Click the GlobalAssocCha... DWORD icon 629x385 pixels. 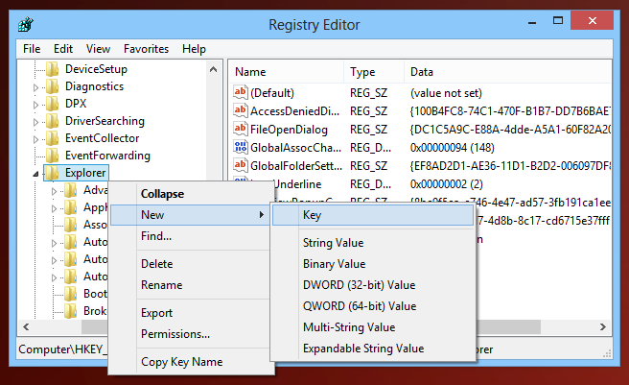point(241,147)
